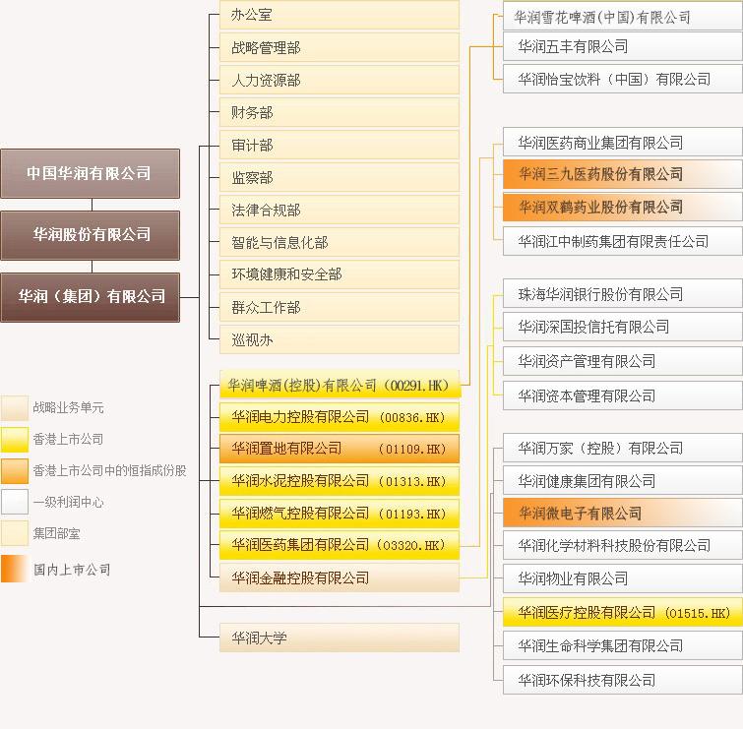
Task: Open 华润雪花啤酒(中国)有限公司
Action: coord(623,16)
